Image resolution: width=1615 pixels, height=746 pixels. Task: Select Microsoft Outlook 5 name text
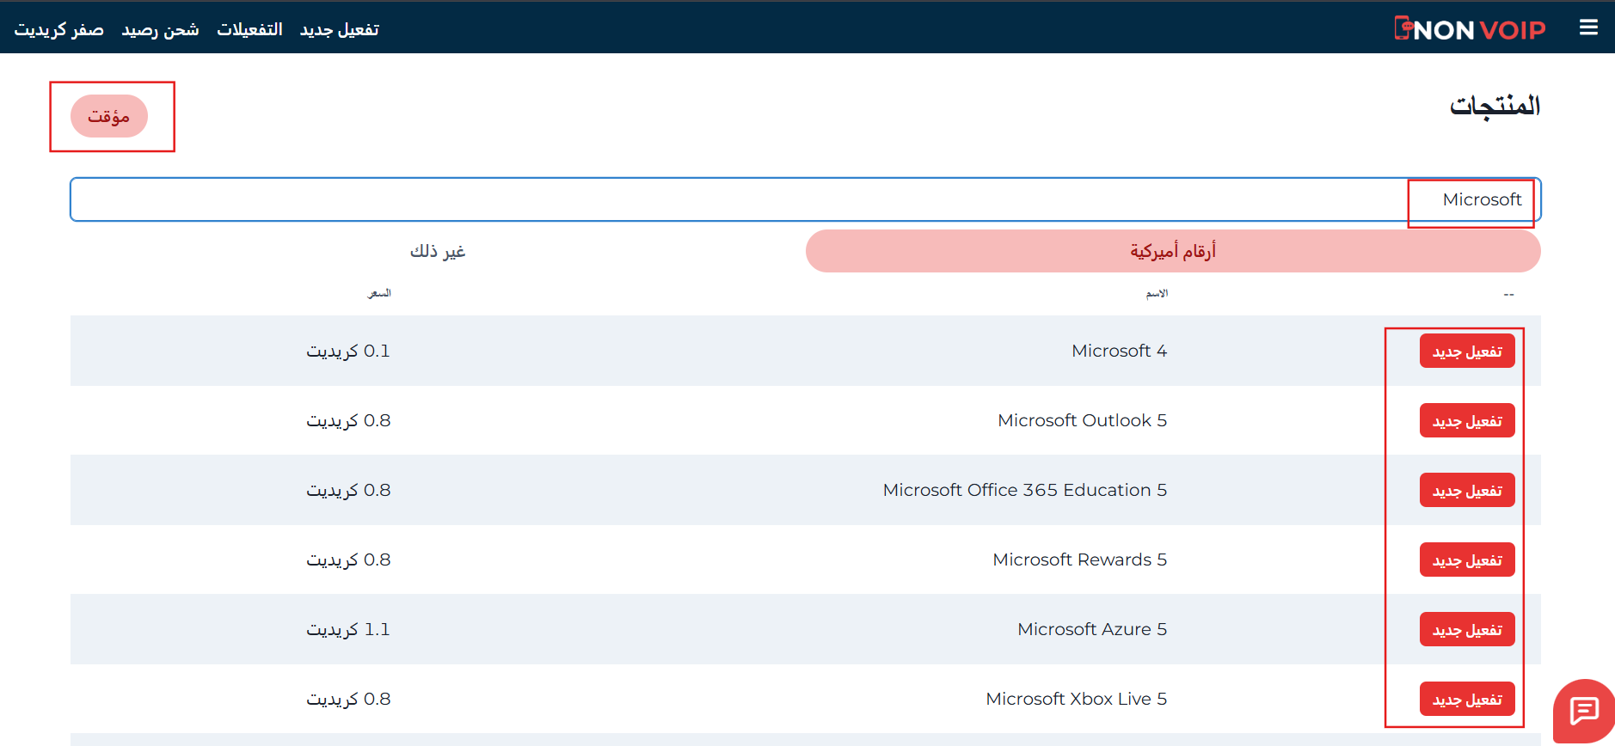coord(1082,420)
